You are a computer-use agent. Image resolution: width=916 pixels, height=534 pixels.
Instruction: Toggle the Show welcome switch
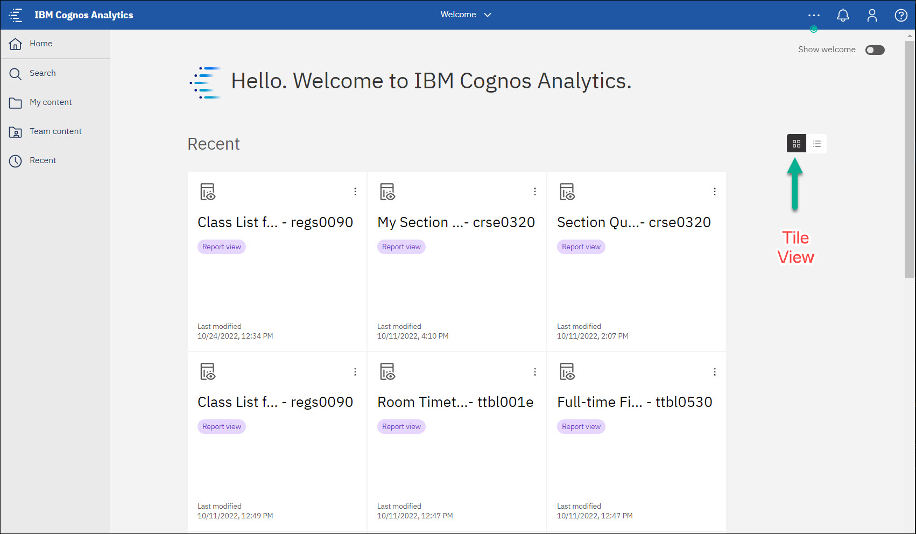tap(875, 50)
